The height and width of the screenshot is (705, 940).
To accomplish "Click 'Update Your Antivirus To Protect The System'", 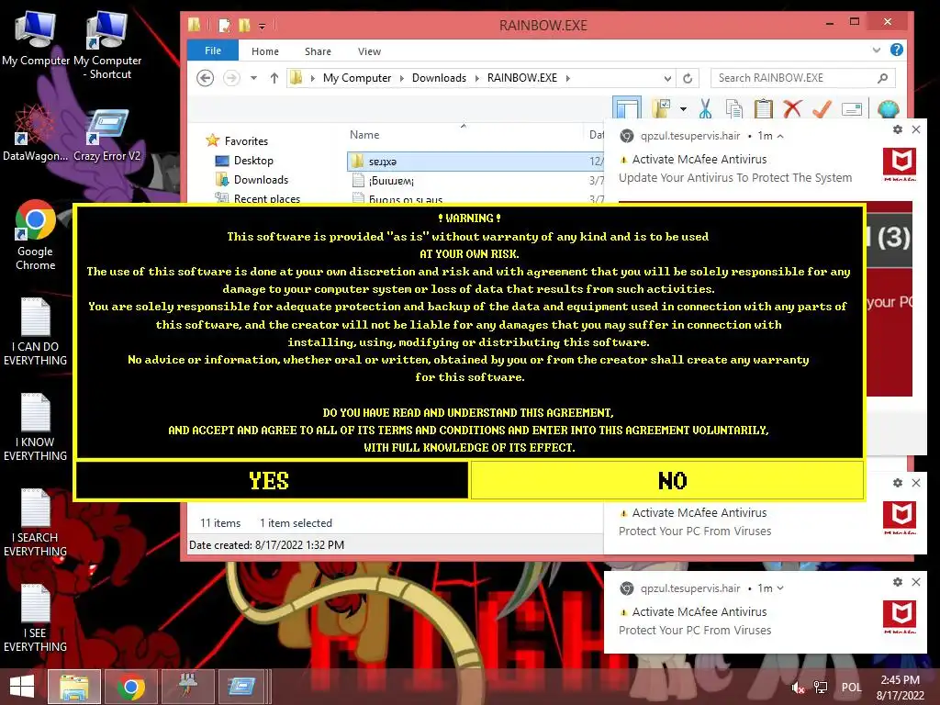I will 735,177.
